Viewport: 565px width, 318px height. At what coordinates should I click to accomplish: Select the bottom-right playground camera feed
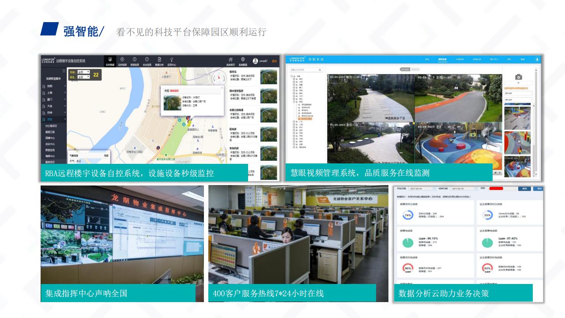coord(458,143)
